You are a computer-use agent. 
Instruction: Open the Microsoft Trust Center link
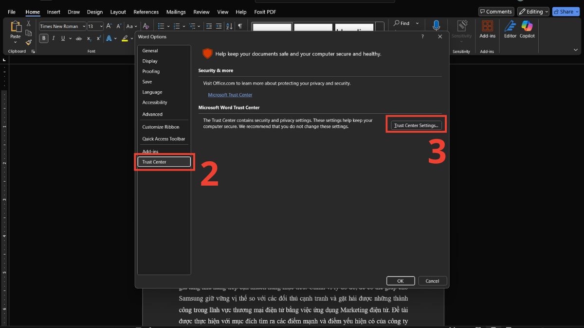pos(230,95)
